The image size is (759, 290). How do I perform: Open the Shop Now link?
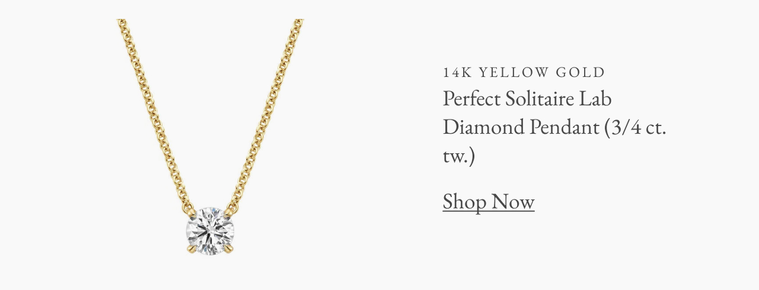coord(489,202)
